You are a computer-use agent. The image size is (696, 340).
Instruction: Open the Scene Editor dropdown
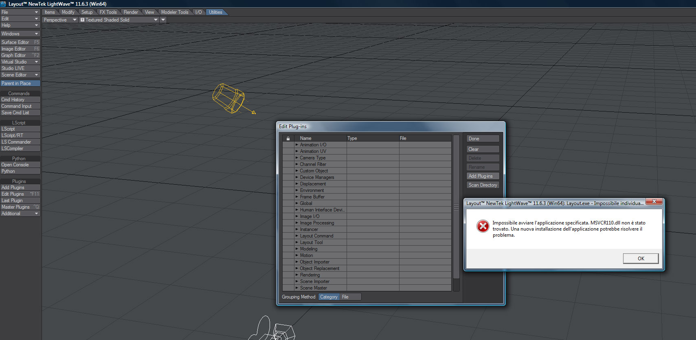(x=20, y=75)
